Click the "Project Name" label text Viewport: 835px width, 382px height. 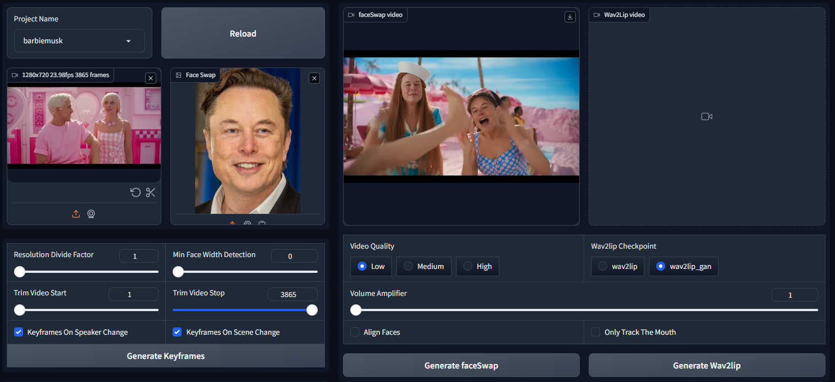point(36,19)
